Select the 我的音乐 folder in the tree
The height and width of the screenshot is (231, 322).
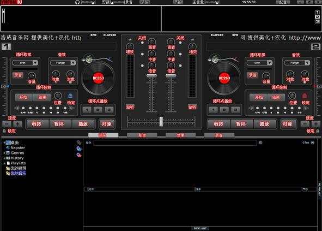19,173
